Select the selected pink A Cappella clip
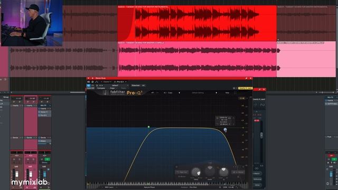 tap(197, 59)
